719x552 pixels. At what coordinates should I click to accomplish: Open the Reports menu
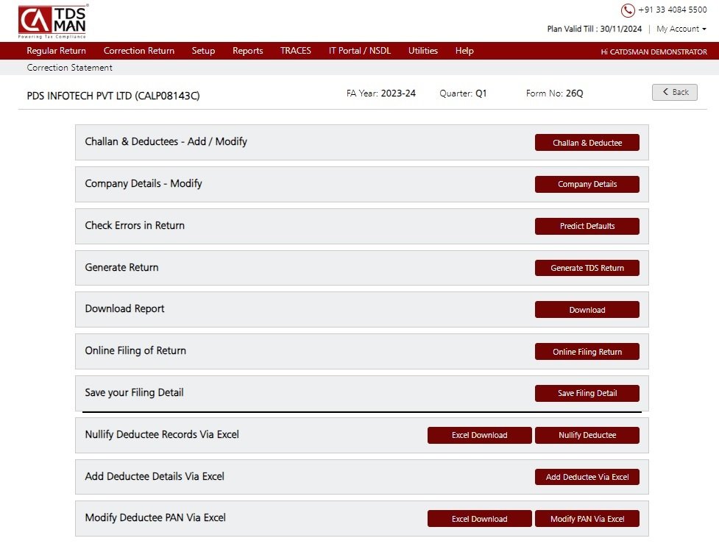click(x=247, y=51)
